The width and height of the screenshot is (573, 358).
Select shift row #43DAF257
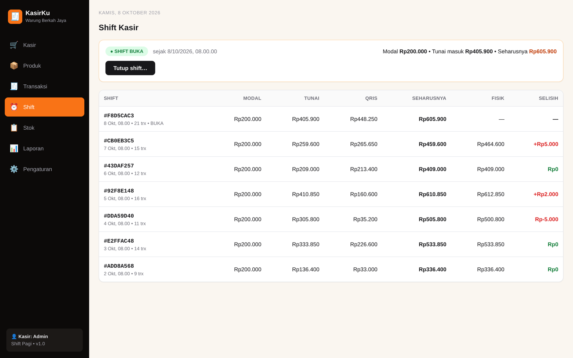pyautogui.click(x=331, y=169)
